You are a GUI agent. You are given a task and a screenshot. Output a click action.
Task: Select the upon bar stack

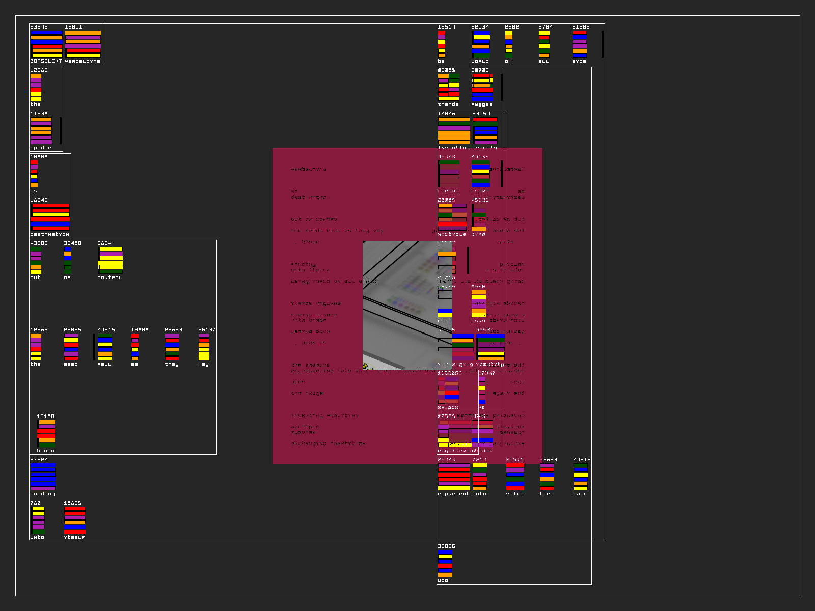[x=445, y=563]
